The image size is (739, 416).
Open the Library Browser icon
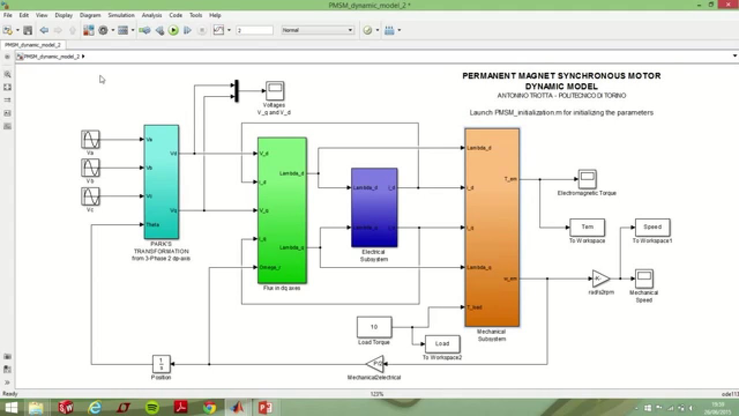89,30
